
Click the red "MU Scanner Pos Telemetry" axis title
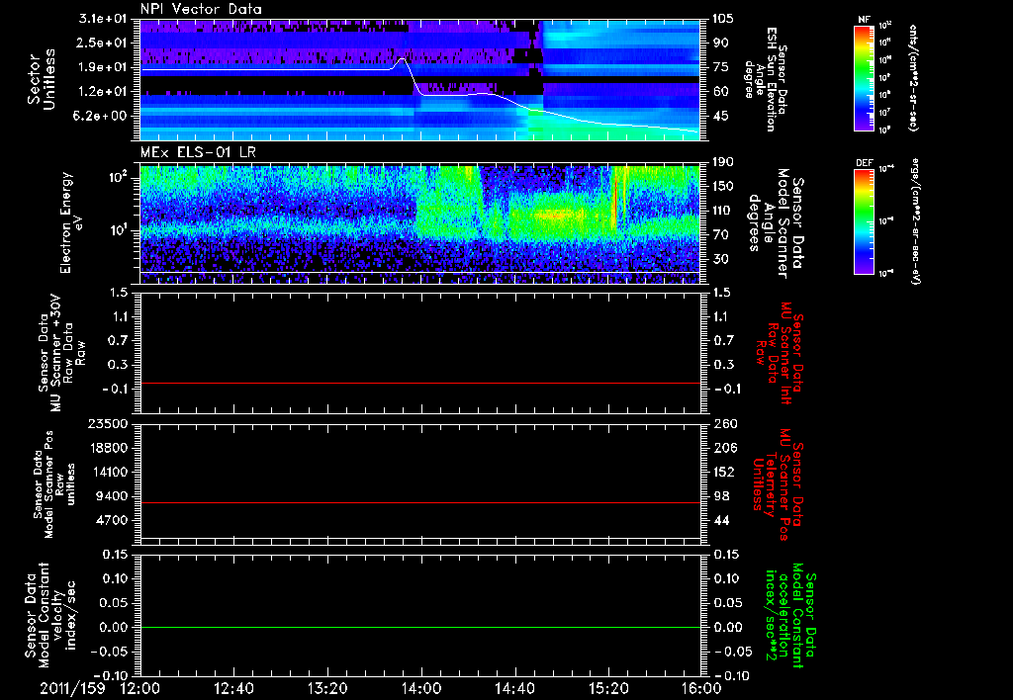tap(779, 484)
